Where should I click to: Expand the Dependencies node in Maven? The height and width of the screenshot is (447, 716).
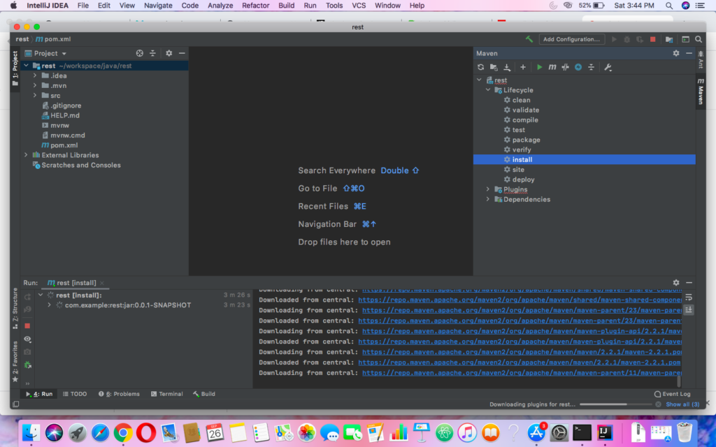488,199
